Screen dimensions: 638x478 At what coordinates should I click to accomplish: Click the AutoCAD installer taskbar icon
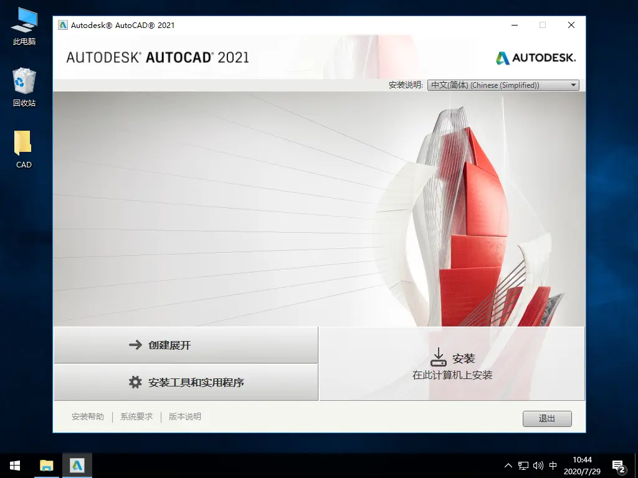pos(77,466)
